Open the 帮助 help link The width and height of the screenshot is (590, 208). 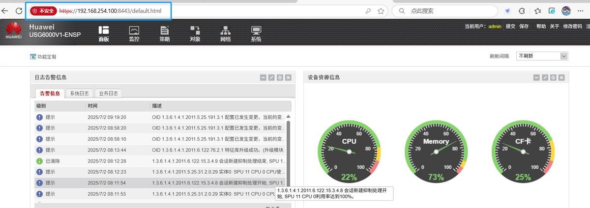pyautogui.click(x=541, y=26)
